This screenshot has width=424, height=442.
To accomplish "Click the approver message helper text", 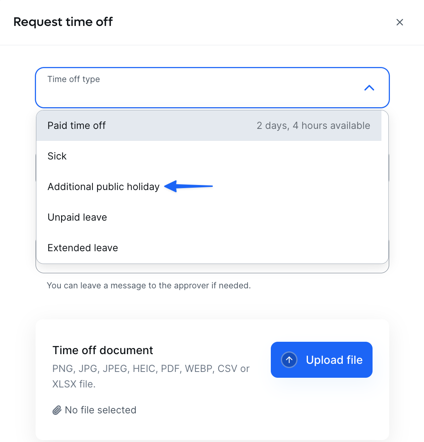I will click(149, 286).
